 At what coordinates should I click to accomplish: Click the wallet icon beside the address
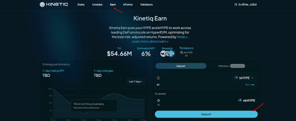pyautogui.click(x=236, y=5)
